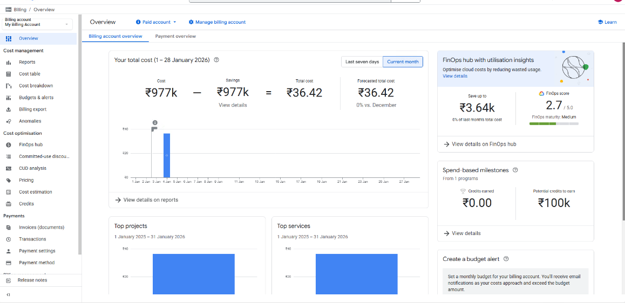The height and width of the screenshot is (303, 625).
Task: Click the Manage billing account gear icon
Action: tap(191, 22)
